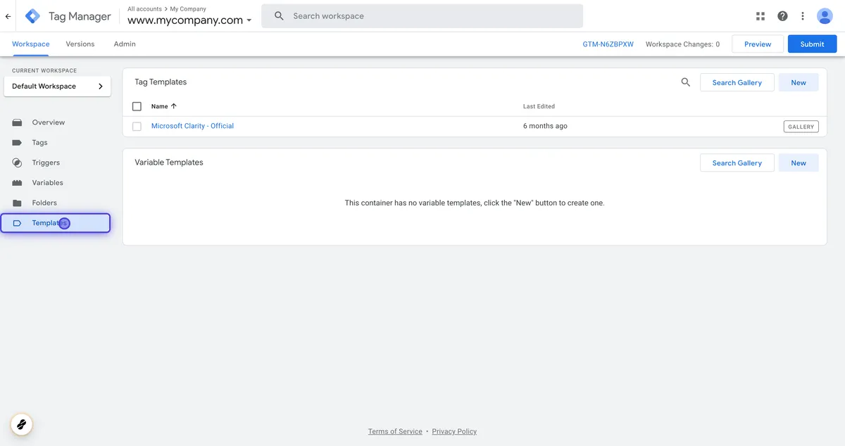
Task: Click the Triggers sidebar icon
Action: (x=18, y=163)
